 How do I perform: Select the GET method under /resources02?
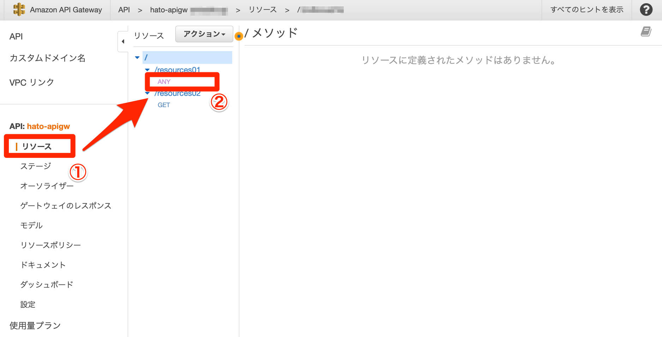click(164, 105)
